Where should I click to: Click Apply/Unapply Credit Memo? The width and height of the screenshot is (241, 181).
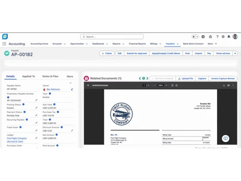tap(166, 53)
